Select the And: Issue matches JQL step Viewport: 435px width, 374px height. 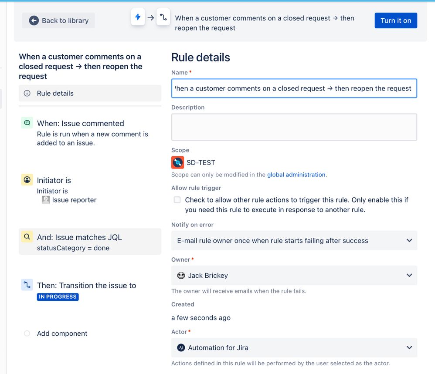[90, 242]
